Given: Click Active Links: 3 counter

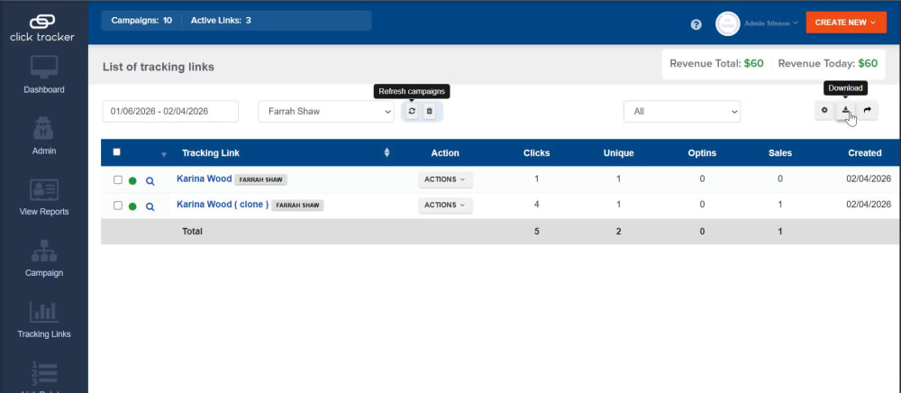Looking at the screenshot, I should tap(221, 21).
